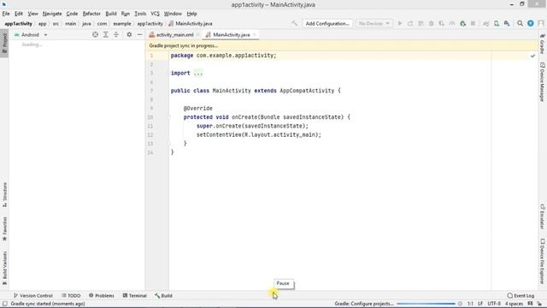Click the green analysis checkmark in editor
547x308 pixels.
pos(532,56)
